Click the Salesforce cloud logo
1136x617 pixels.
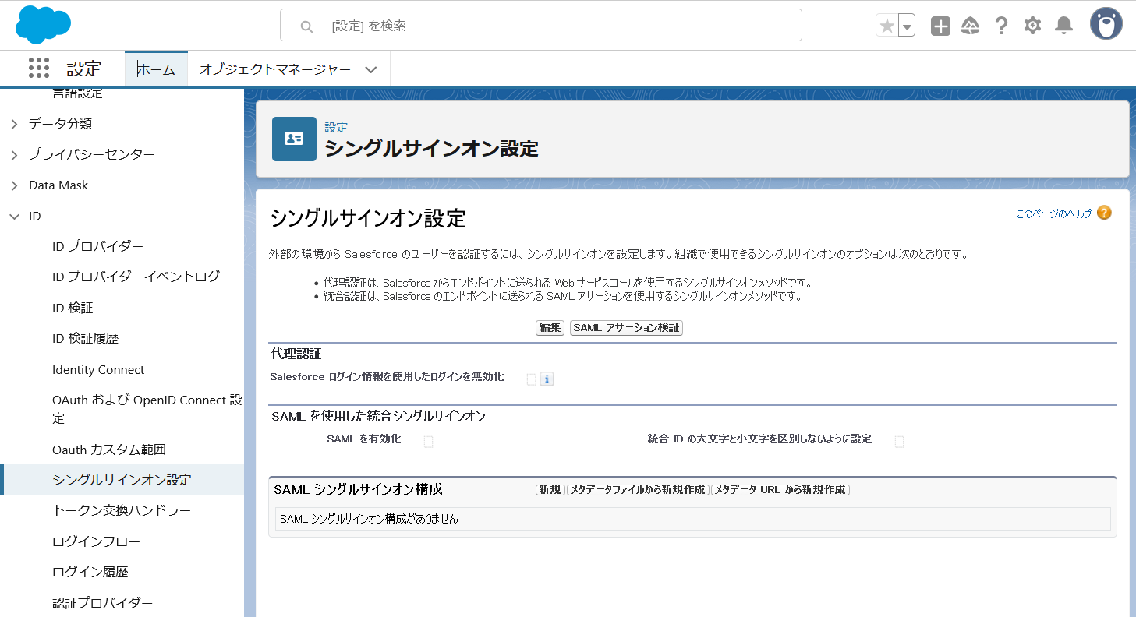pos(43,25)
